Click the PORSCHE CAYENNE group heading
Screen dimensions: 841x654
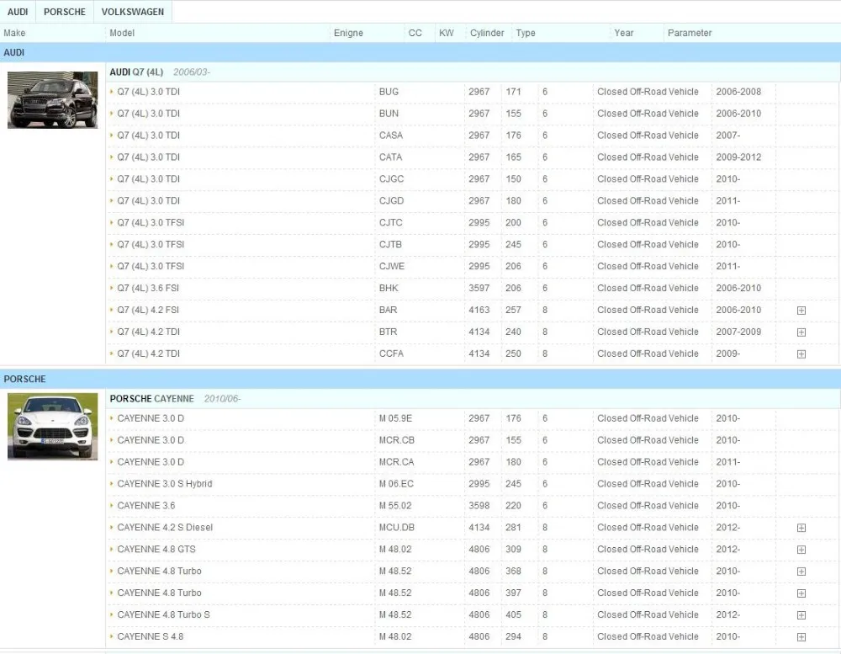151,398
